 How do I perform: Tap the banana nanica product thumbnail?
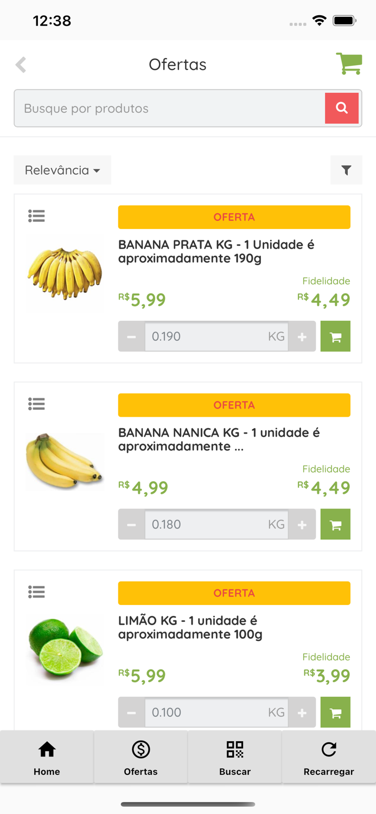(x=65, y=461)
